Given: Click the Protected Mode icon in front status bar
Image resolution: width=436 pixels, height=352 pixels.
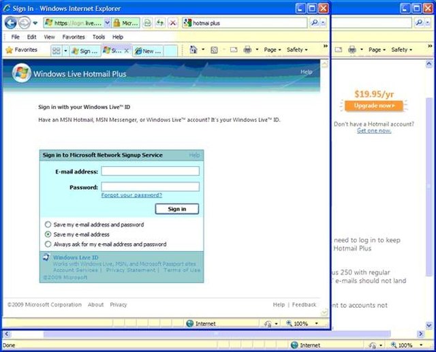Looking at the screenshot, I should click(x=268, y=323).
